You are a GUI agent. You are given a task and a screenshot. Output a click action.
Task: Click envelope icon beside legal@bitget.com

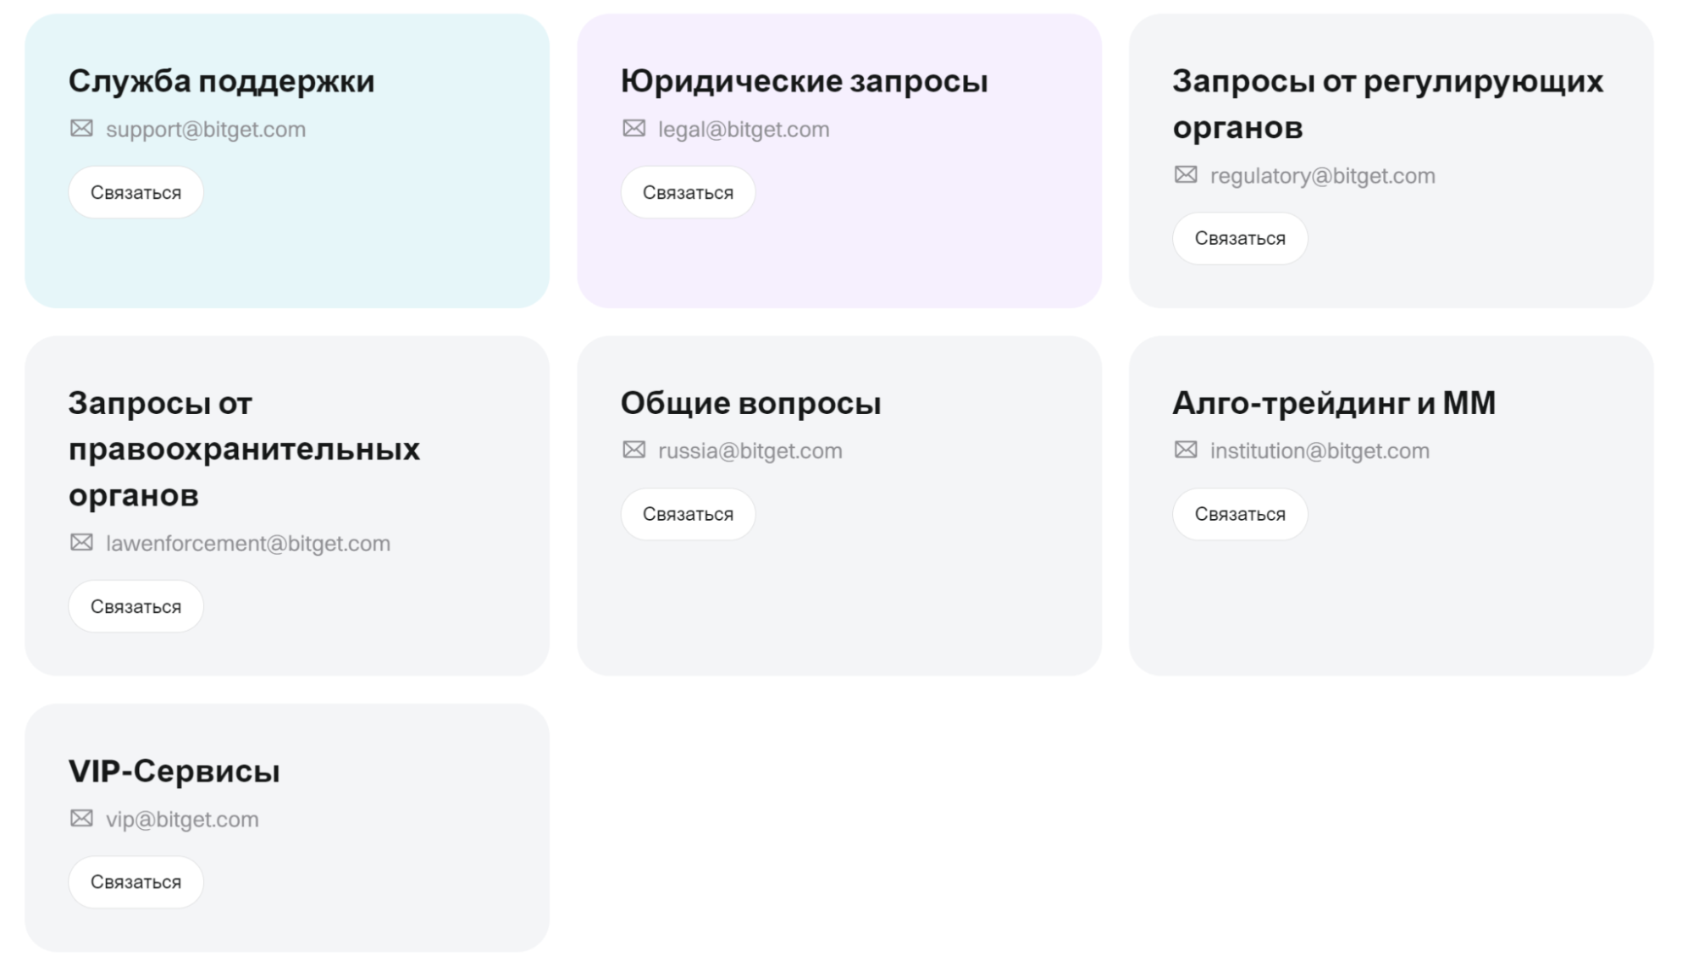(633, 129)
